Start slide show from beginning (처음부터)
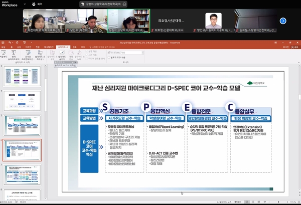This screenshot has width=301, height=205. (4, 54)
